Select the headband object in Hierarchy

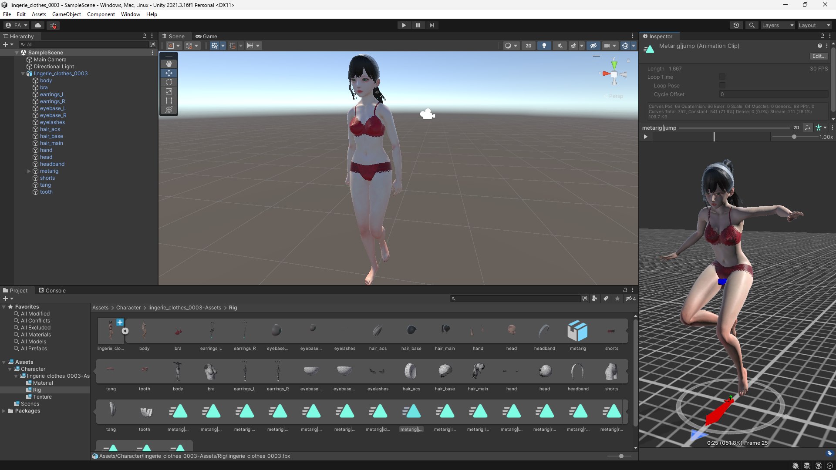click(52, 164)
